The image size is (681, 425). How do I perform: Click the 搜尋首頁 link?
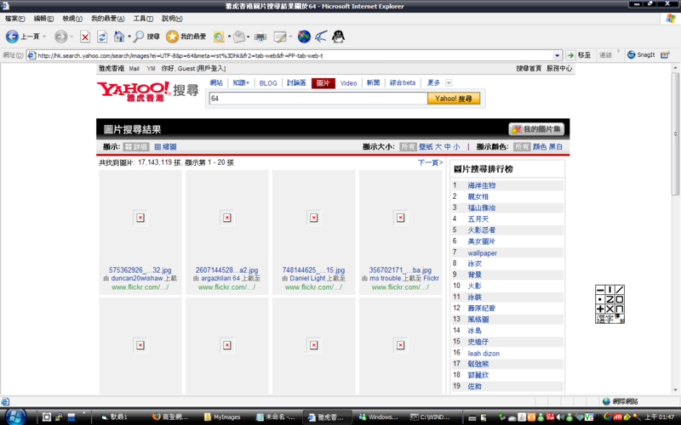(529, 69)
